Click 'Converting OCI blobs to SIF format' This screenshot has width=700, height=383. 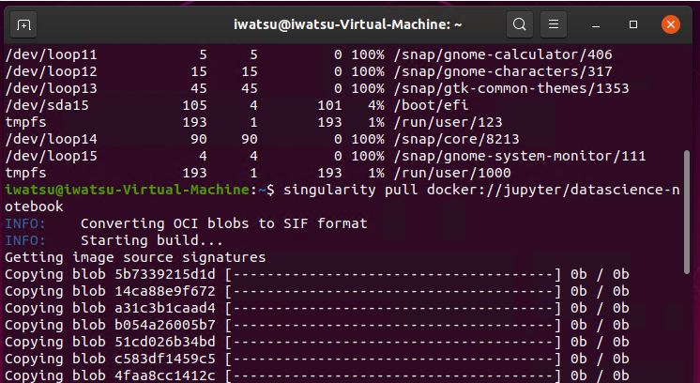(223, 223)
